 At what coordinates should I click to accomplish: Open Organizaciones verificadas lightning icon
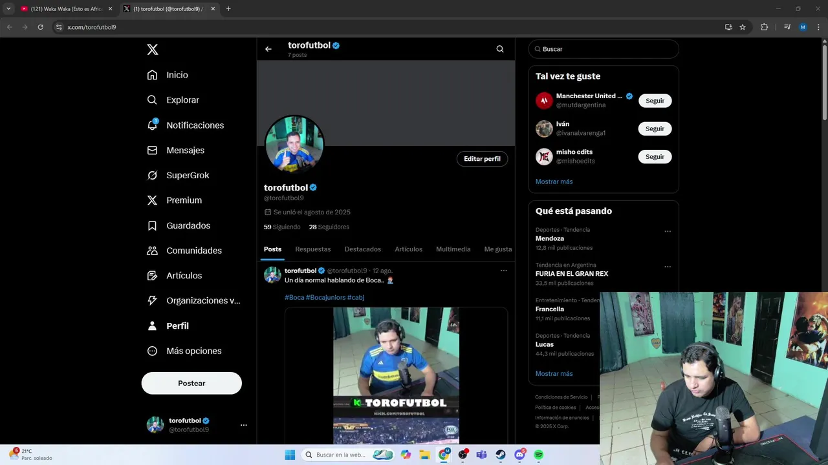[x=152, y=300]
